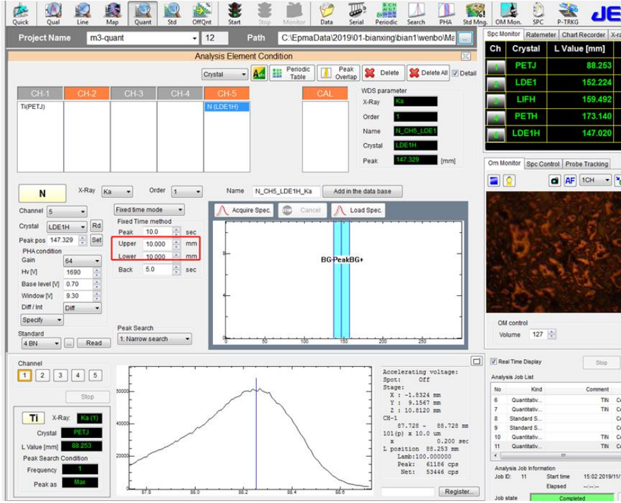621x503 pixels.
Task: Uncheck Real Time Display checkbox
Action: click(494, 362)
